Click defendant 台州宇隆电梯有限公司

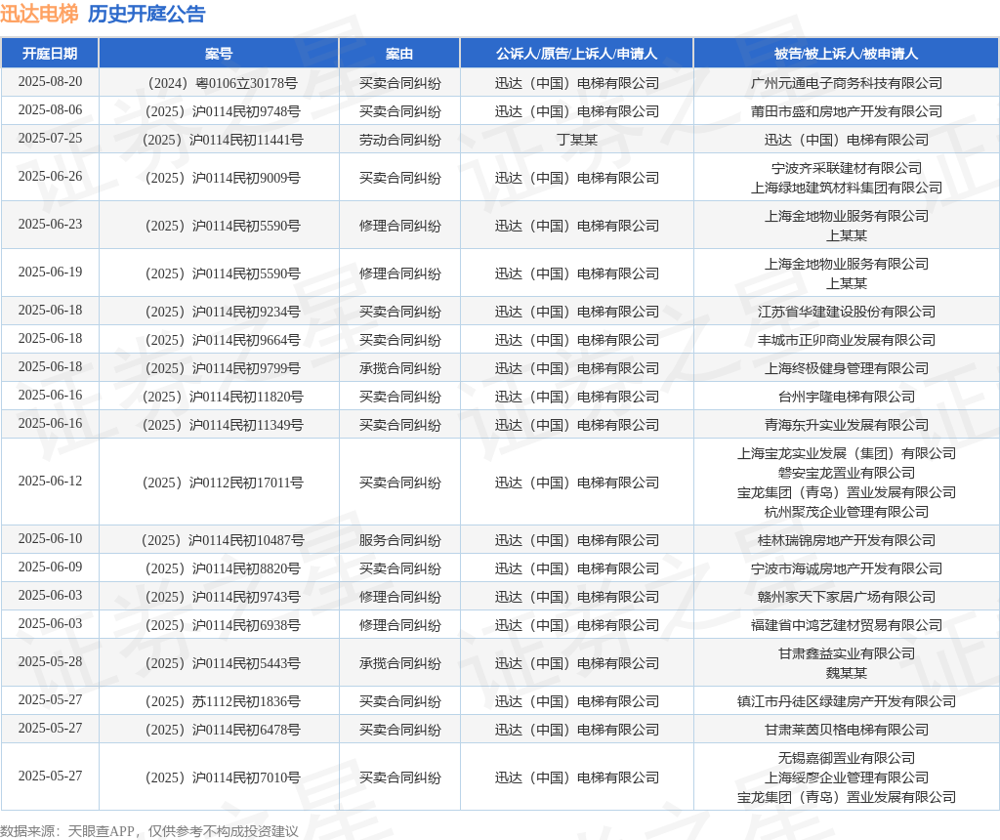pos(847,397)
